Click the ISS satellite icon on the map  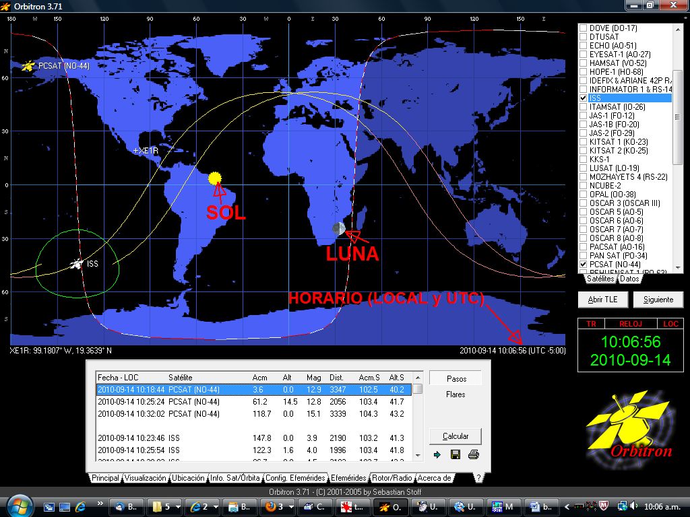(77, 264)
